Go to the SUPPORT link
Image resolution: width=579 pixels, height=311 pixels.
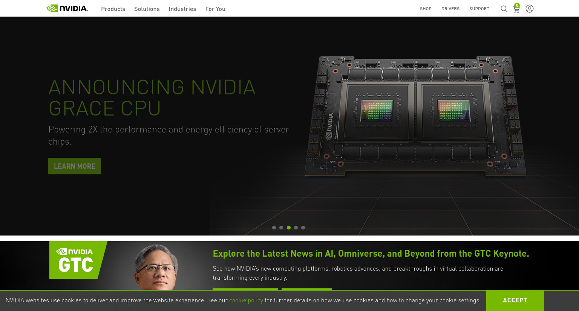coord(479,9)
